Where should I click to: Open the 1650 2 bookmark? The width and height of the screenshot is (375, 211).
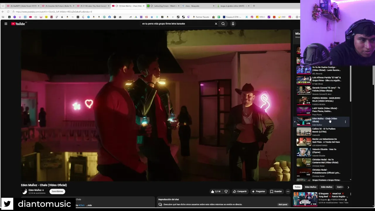pos(260,17)
